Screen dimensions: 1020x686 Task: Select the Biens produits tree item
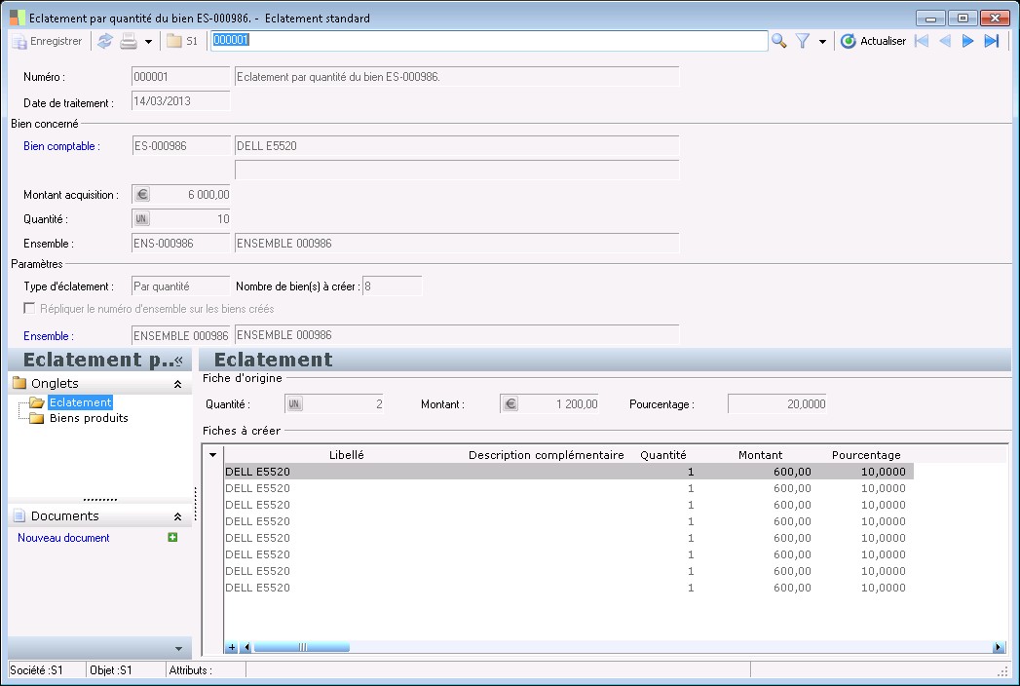coord(89,418)
